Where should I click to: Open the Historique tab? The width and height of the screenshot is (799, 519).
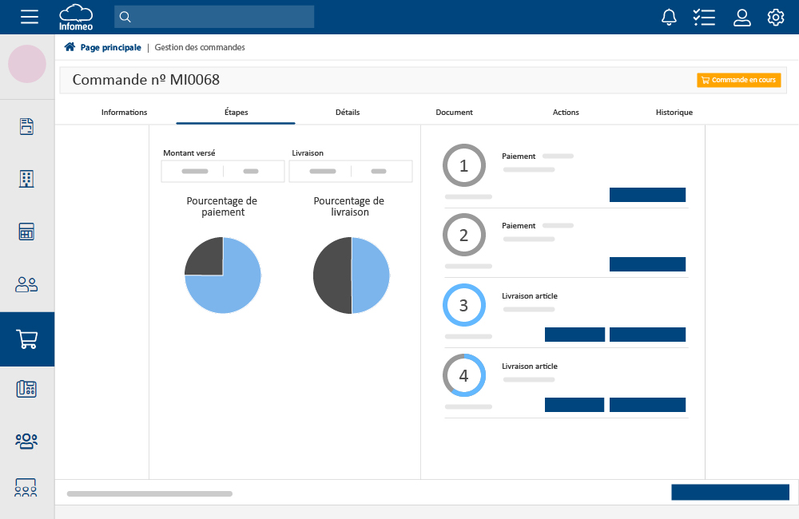[x=674, y=113]
